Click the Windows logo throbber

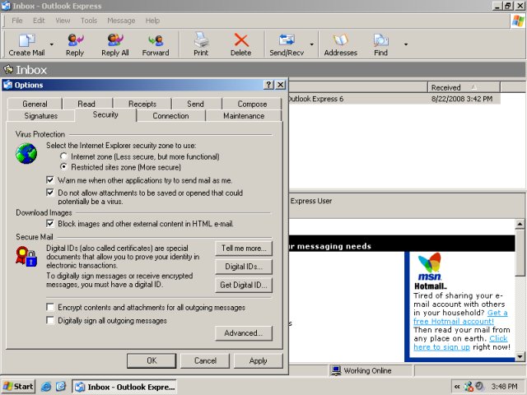[518, 21]
